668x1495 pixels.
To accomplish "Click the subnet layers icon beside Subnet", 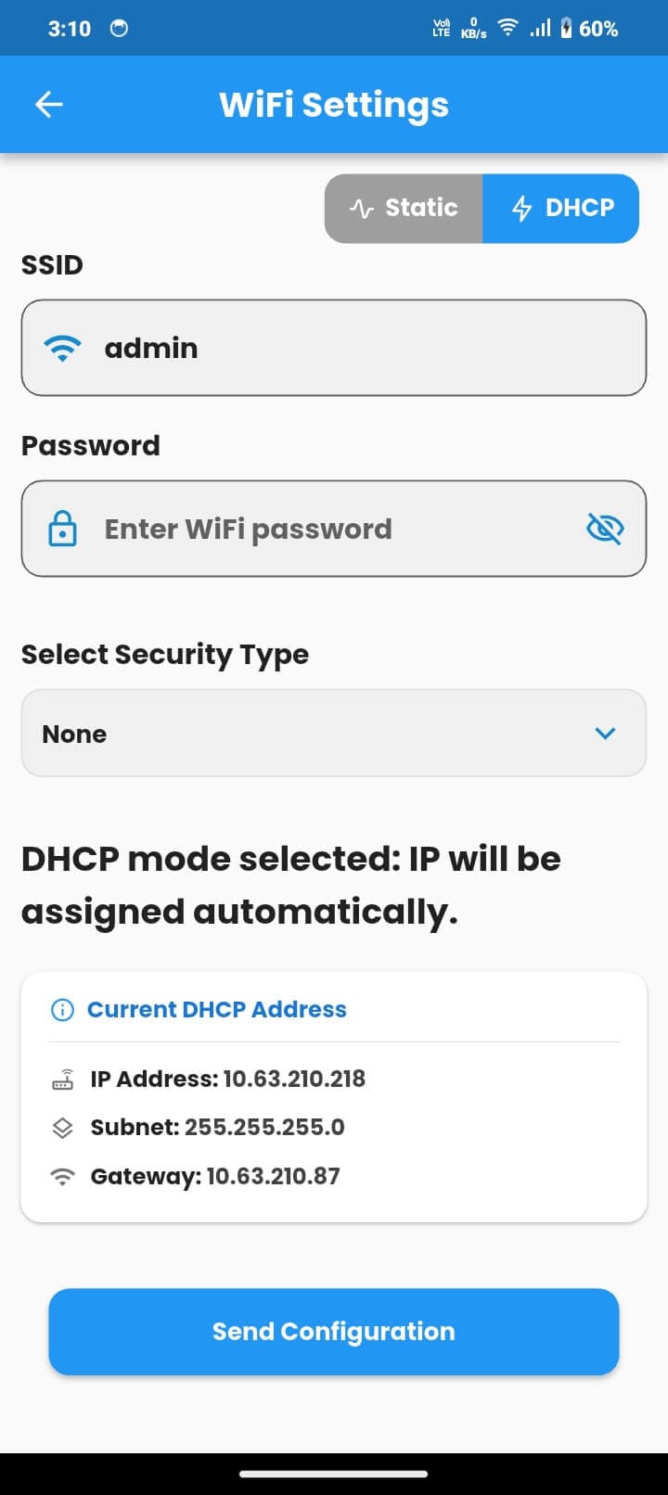I will 63,1127.
